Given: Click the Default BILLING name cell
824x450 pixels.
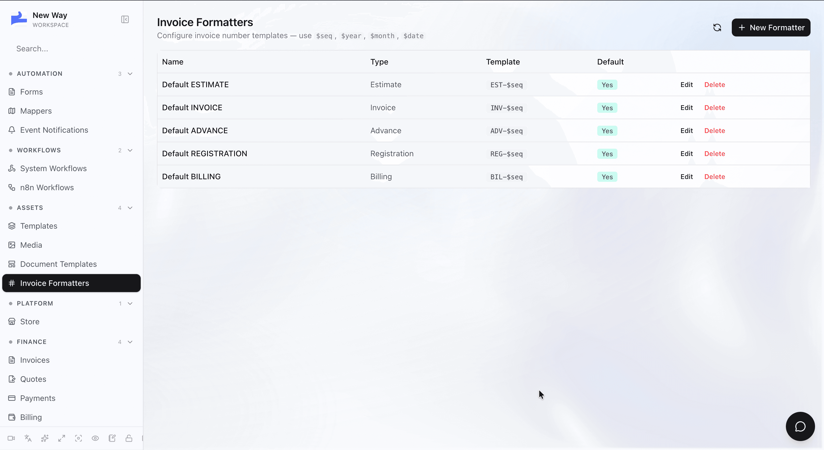Looking at the screenshot, I should (x=191, y=177).
